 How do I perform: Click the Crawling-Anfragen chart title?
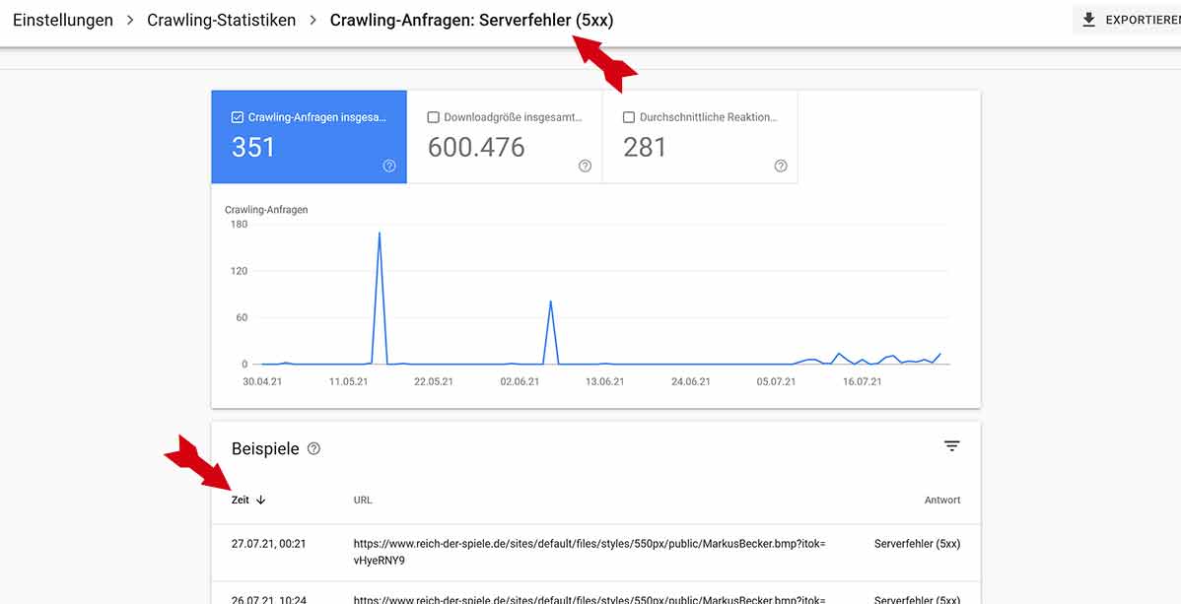(266, 210)
